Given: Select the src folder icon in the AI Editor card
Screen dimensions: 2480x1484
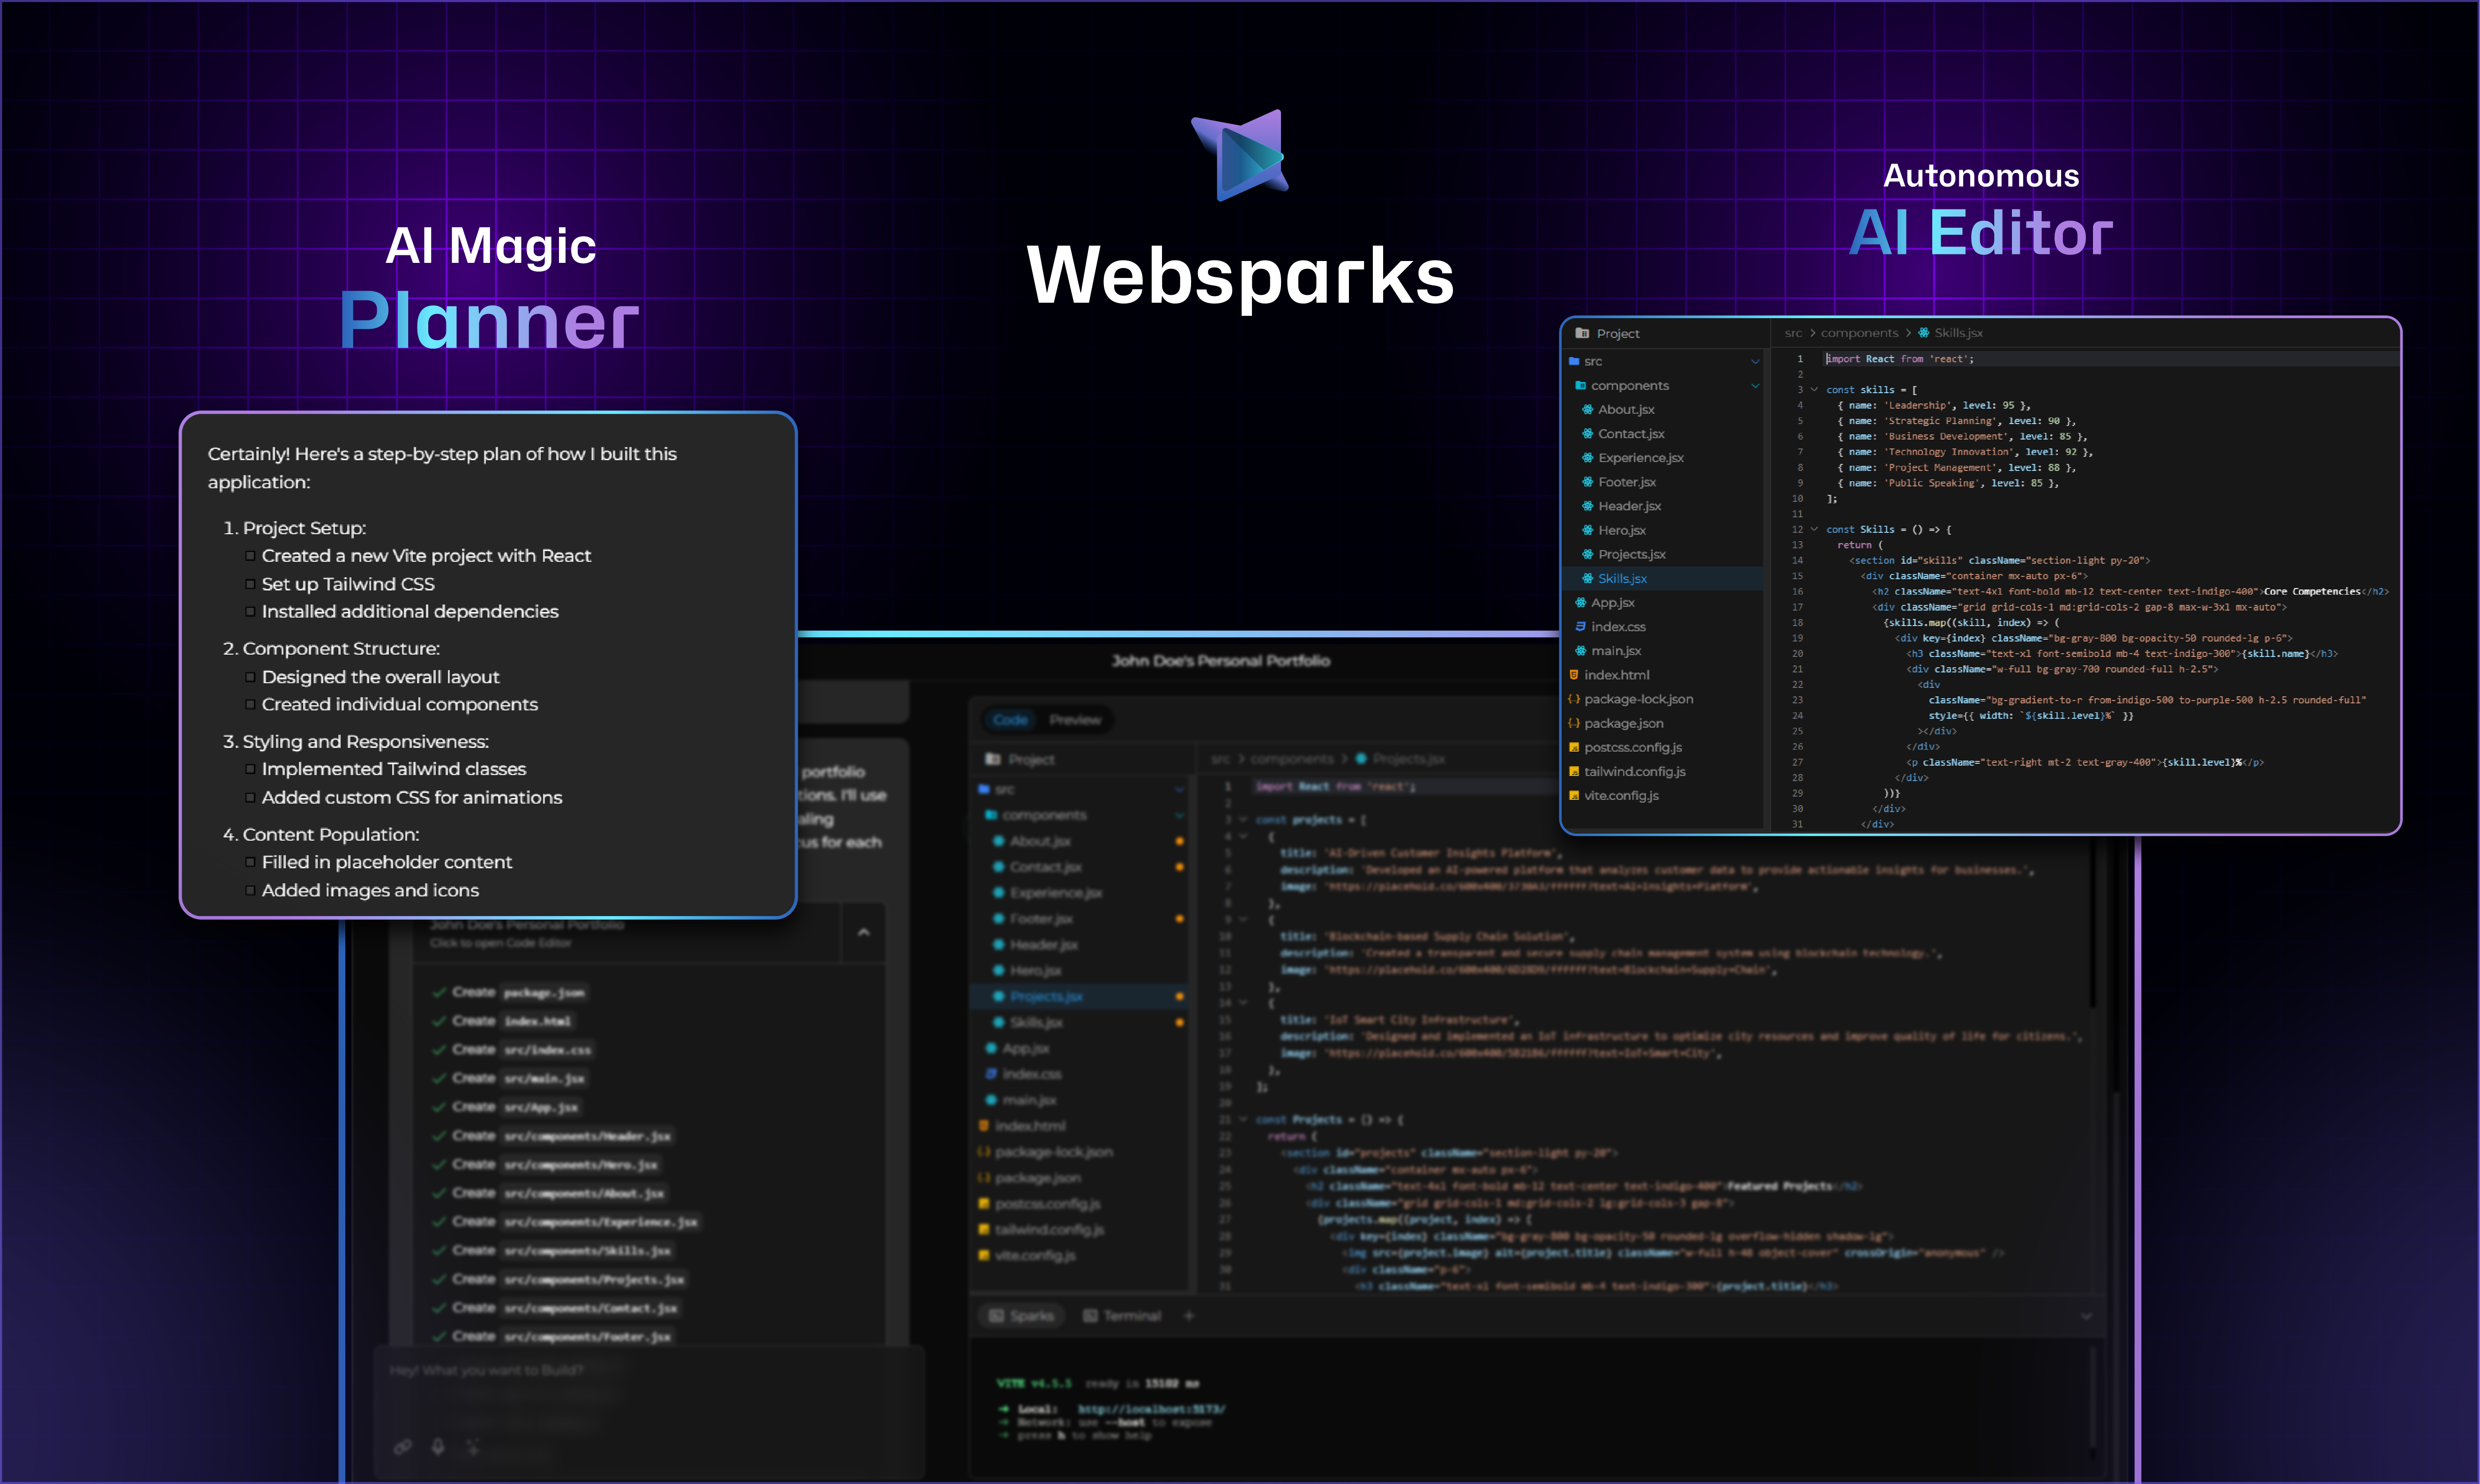Looking at the screenshot, I should coord(1574,361).
